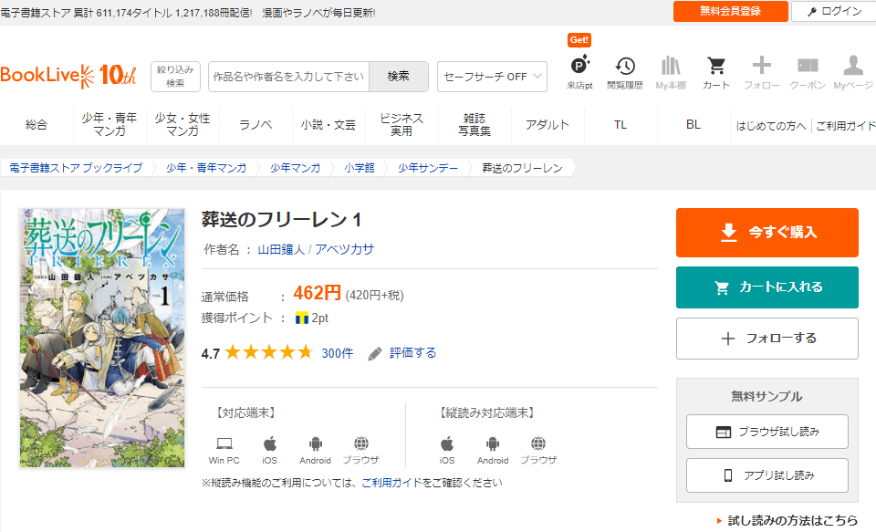
Task: Open ブラウザ試し読み free sample
Action: point(766,432)
